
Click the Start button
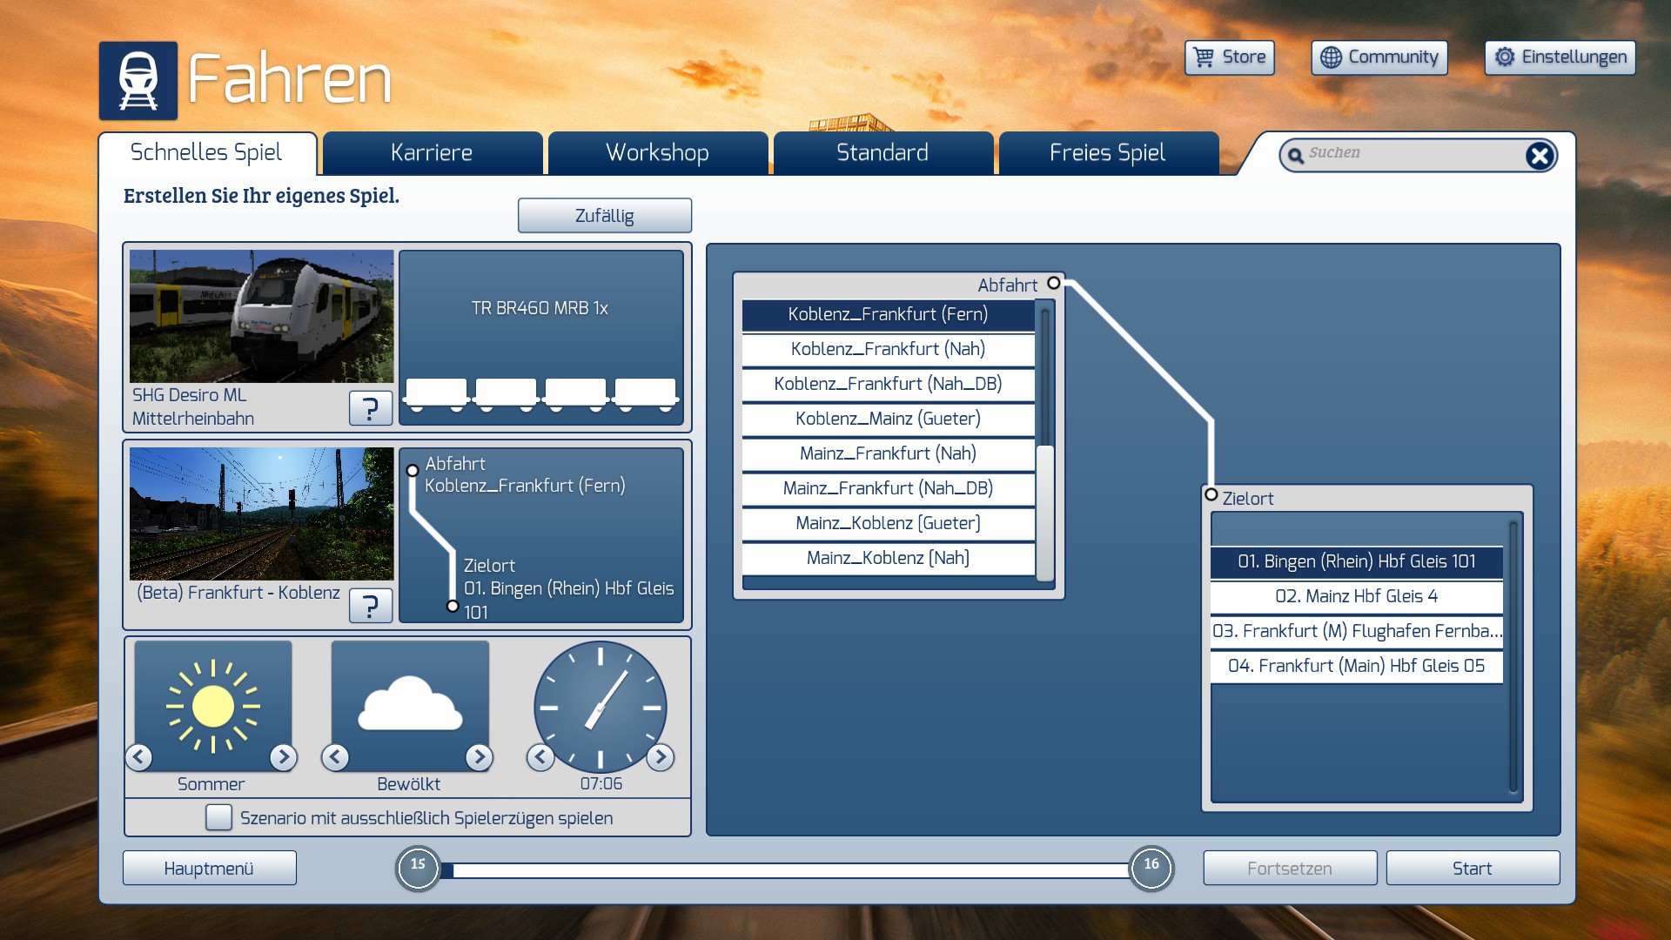point(1472,868)
